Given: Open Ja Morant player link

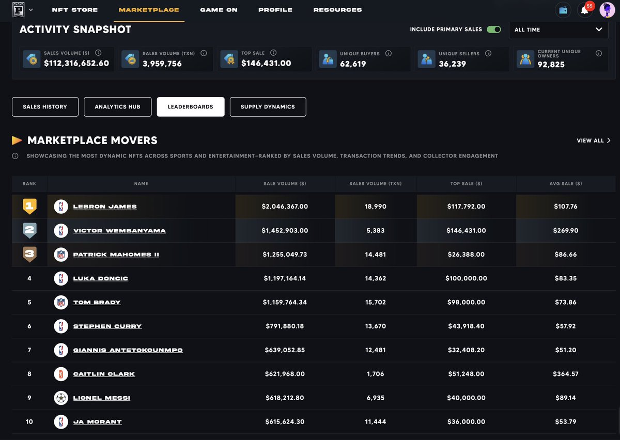Looking at the screenshot, I should [x=97, y=422].
